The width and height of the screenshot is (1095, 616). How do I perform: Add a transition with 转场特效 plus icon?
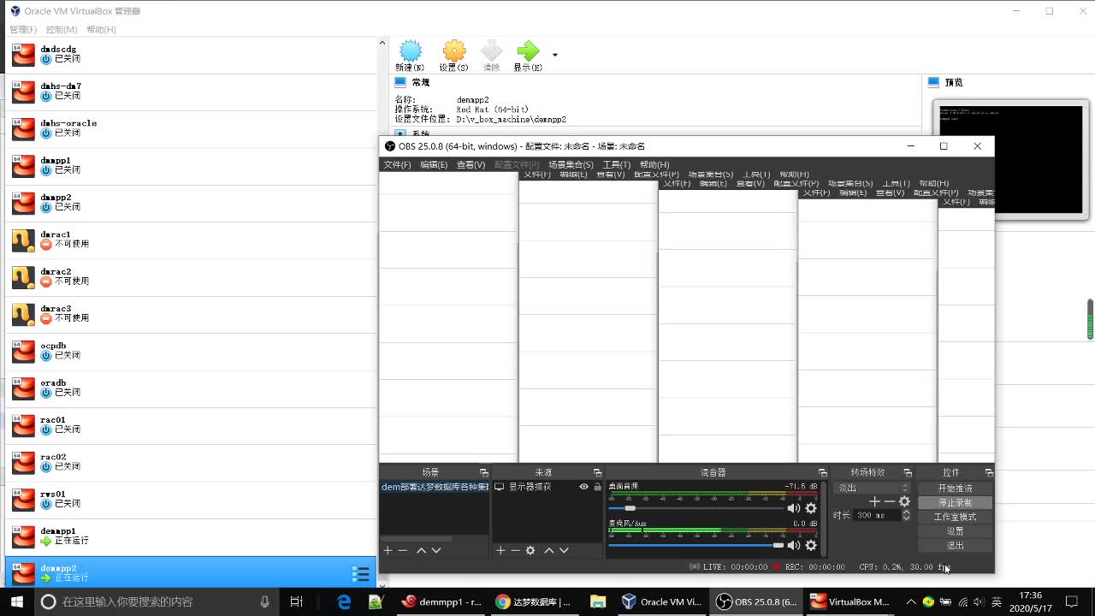tap(874, 501)
